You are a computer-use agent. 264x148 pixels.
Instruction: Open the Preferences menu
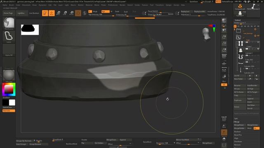coord(113,5)
